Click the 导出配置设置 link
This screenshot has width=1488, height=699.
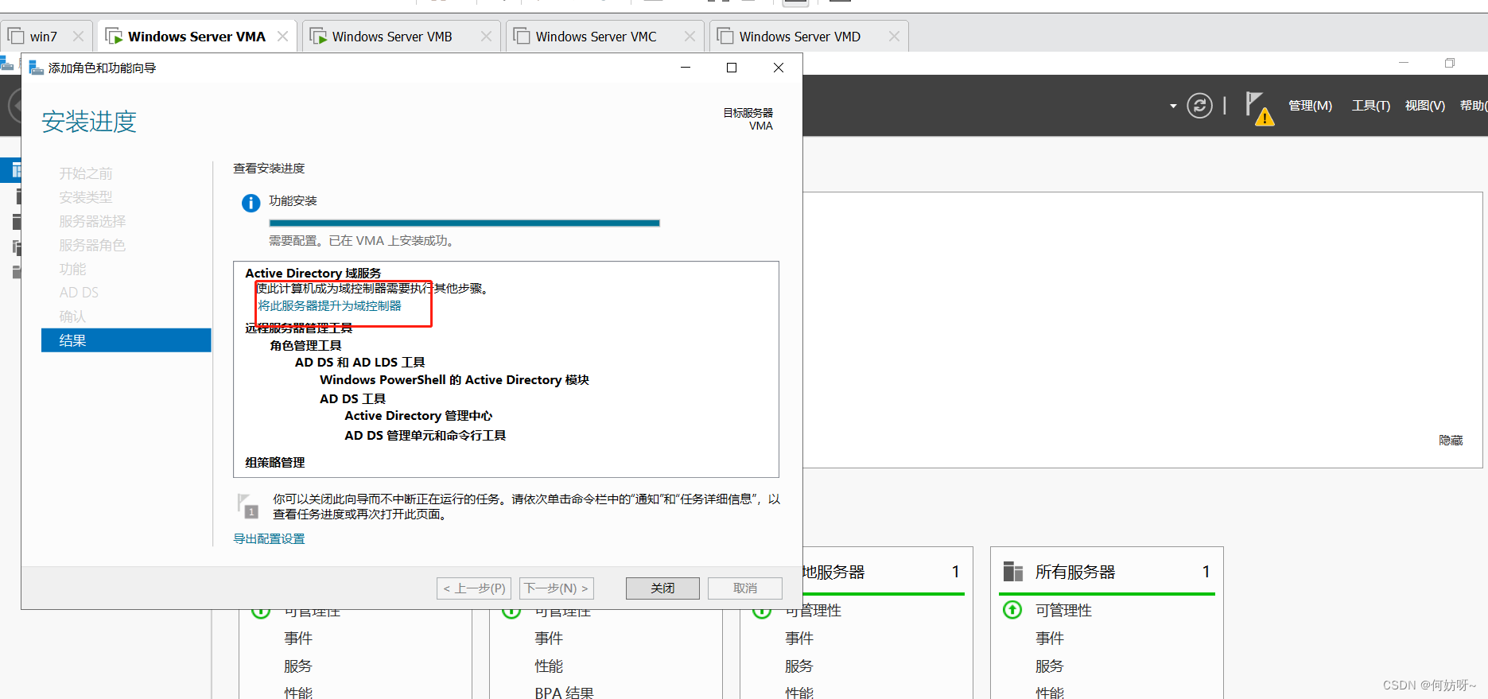pos(269,539)
